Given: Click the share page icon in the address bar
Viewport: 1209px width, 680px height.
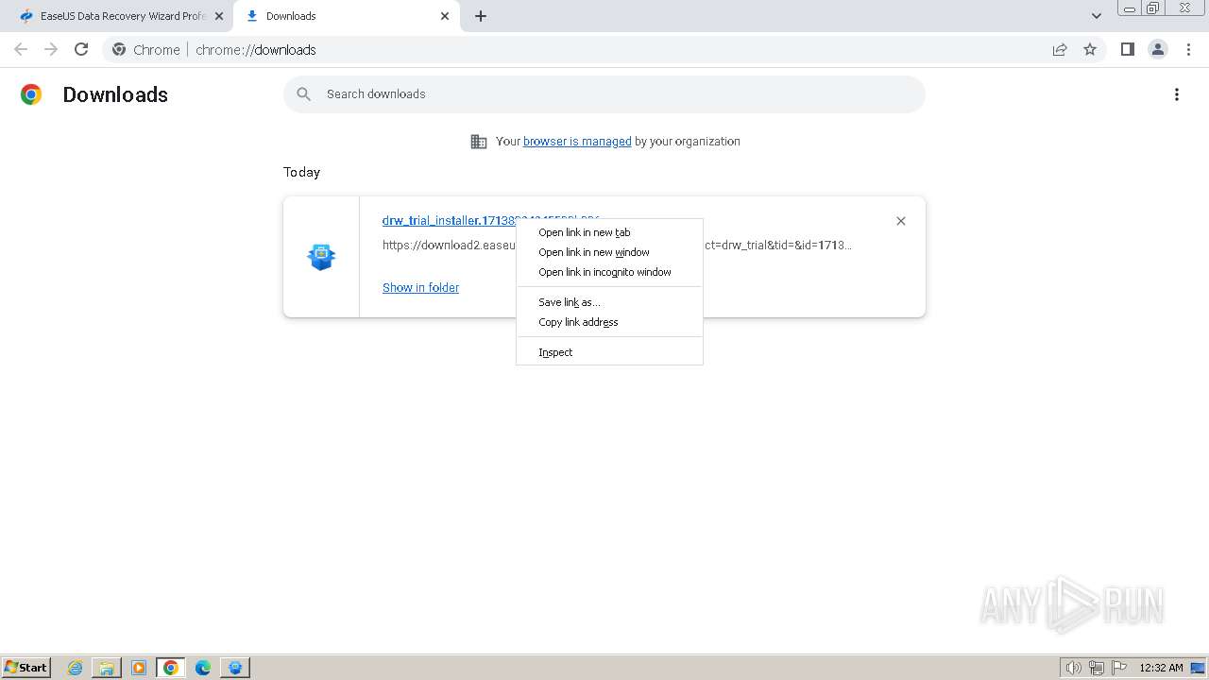Looking at the screenshot, I should [1060, 49].
